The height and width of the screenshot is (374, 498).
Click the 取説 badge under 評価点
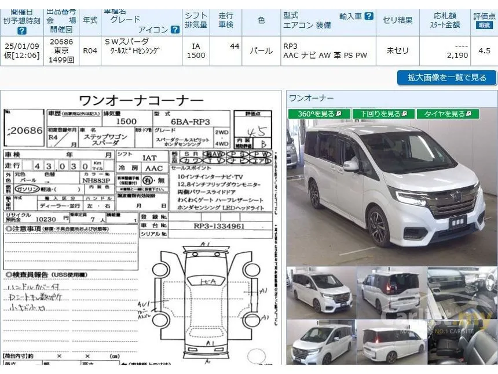click(484, 25)
